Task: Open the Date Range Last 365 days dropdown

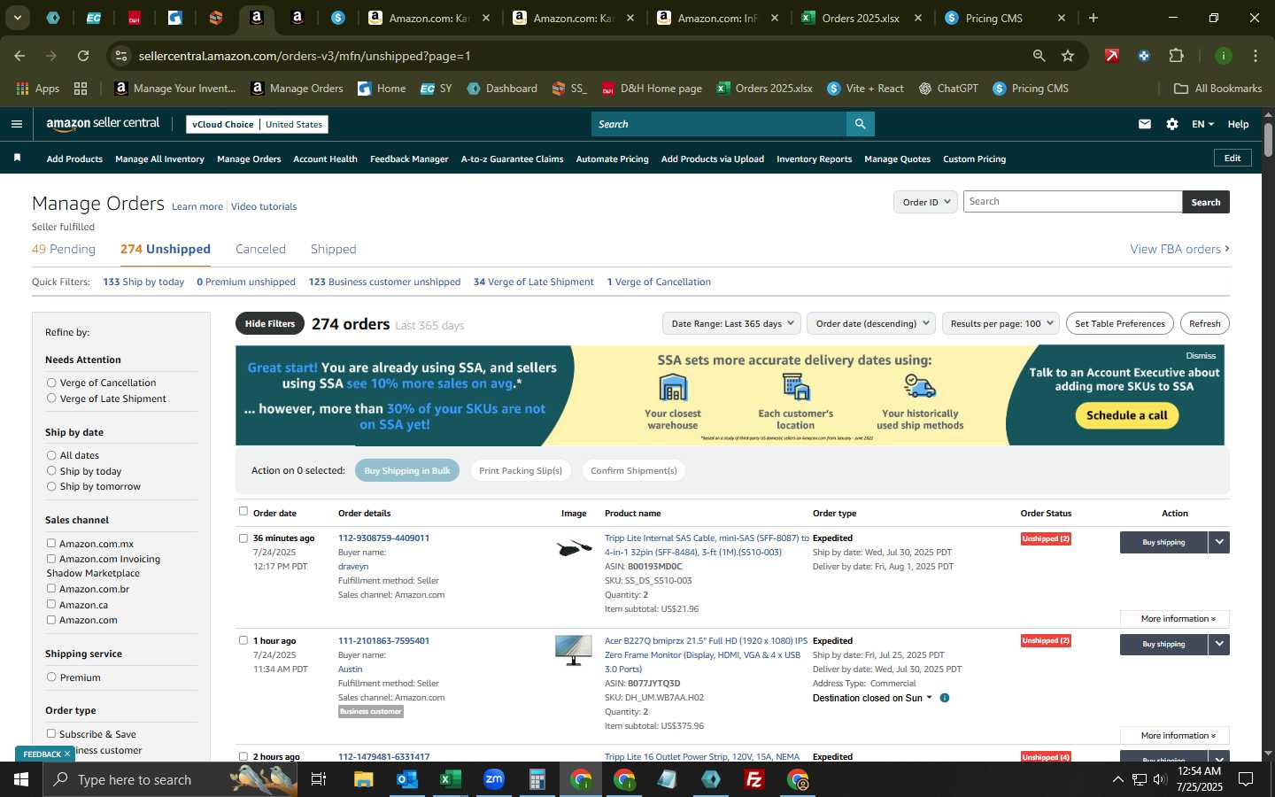Action: pos(731,323)
